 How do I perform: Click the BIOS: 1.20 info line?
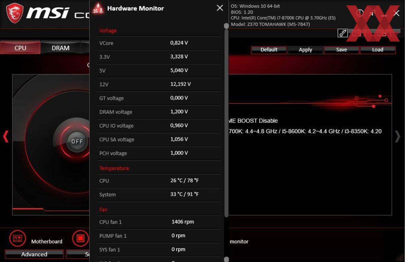click(242, 12)
